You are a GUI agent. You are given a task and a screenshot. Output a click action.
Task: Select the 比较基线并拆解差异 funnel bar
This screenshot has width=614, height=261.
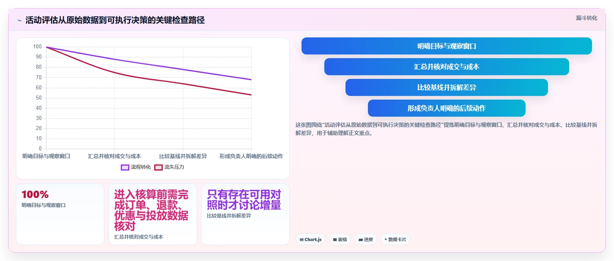(x=447, y=87)
